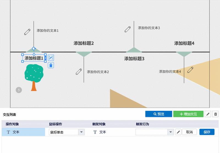Click the bottom-left resize handle of 添加标题1
The width and height of the screenshot is (220, 153).
[23, 61]
